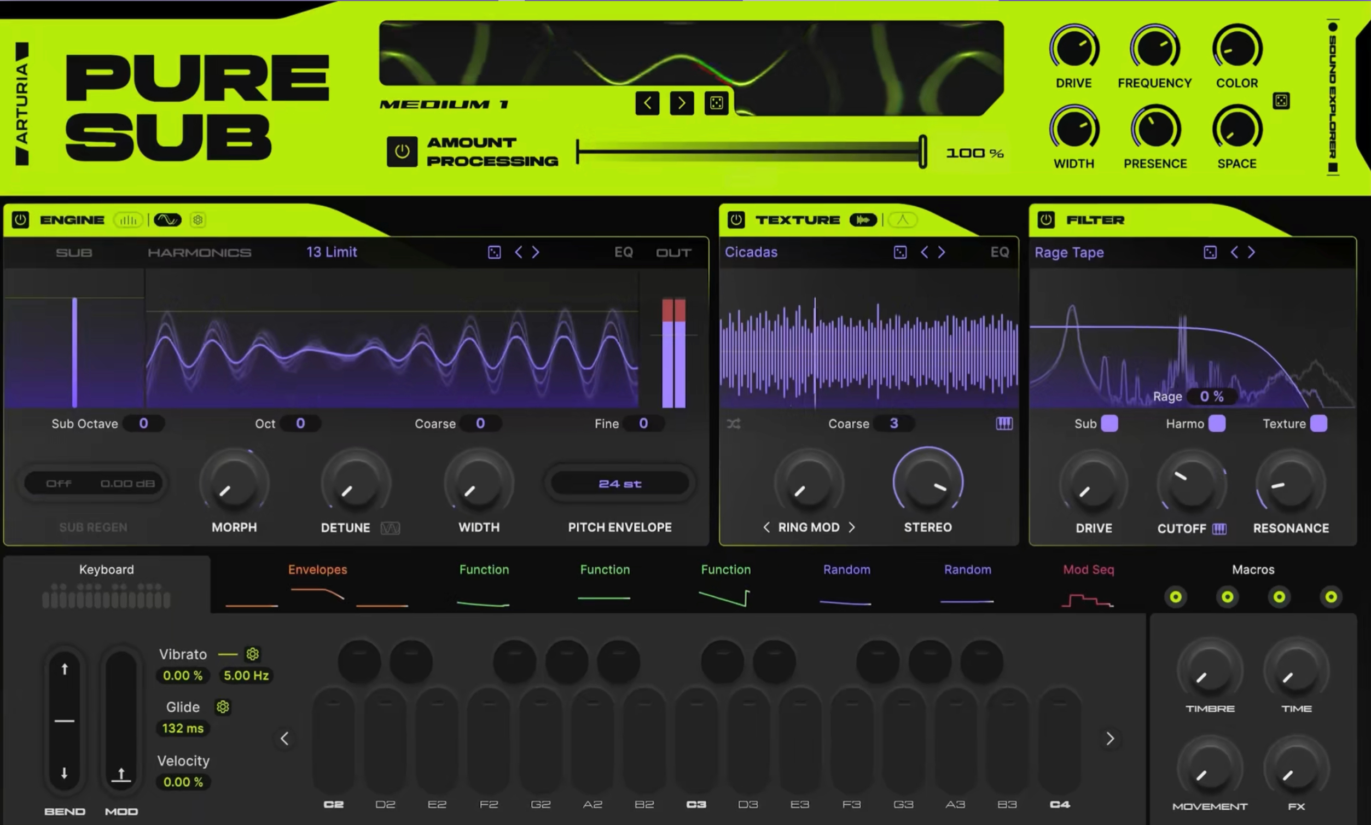The image size is (1371, 825).
Task: Toggle the Harmo filter routing switch
Action: pos(1217,423)
